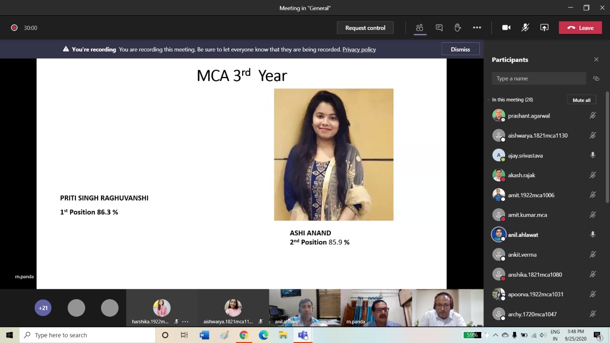Screen dimensions: 610x343
Task: Expand the +21 more participants bubble
Action: click(x=43, y=308)
